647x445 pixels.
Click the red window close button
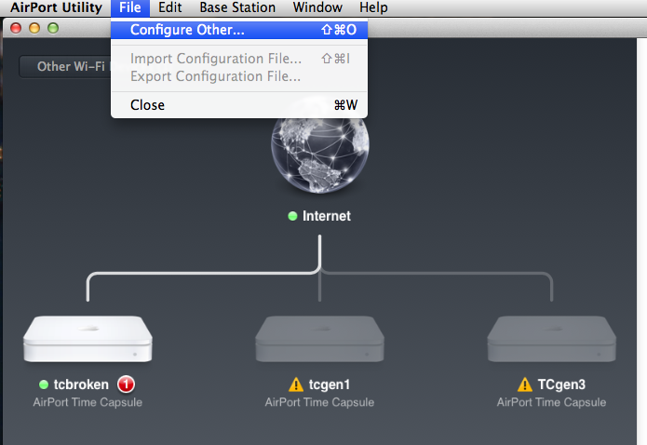tap(16, 28)
